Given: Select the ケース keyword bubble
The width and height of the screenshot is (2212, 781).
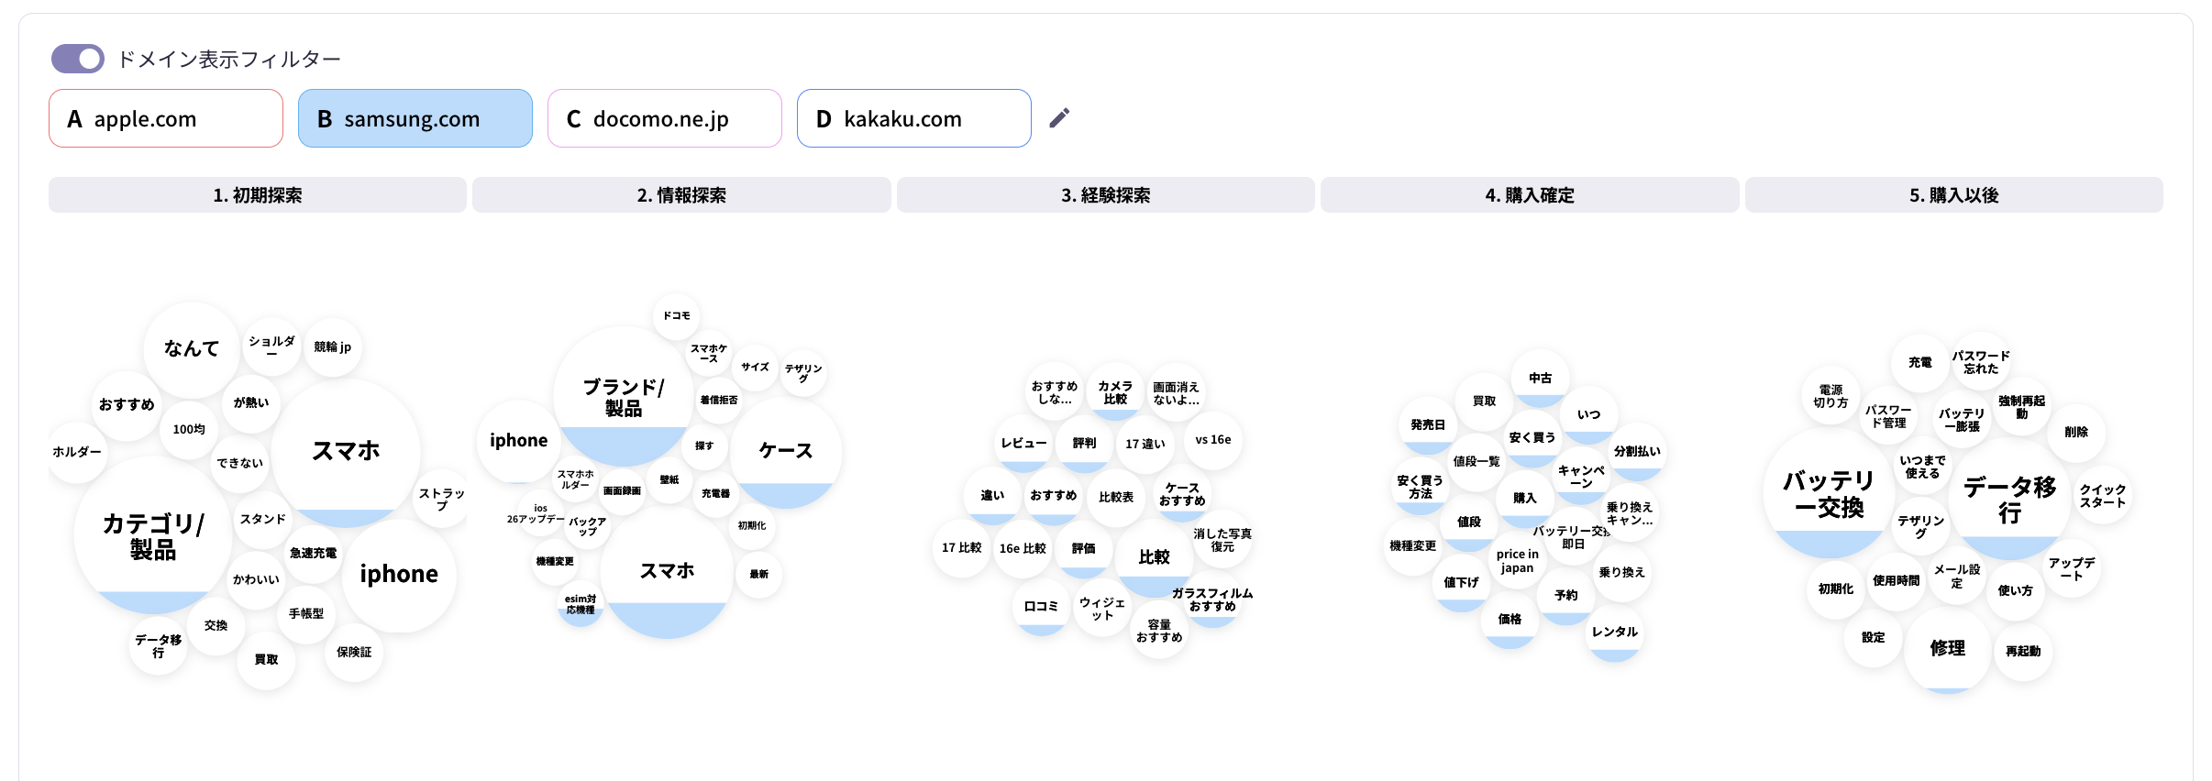Looking at the screenshot, I should 786,451.
